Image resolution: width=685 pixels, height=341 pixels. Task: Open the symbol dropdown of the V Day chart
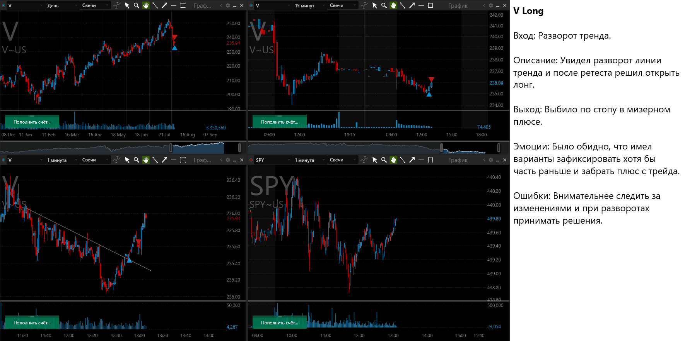pyautogui.click(x=26, y=5)
